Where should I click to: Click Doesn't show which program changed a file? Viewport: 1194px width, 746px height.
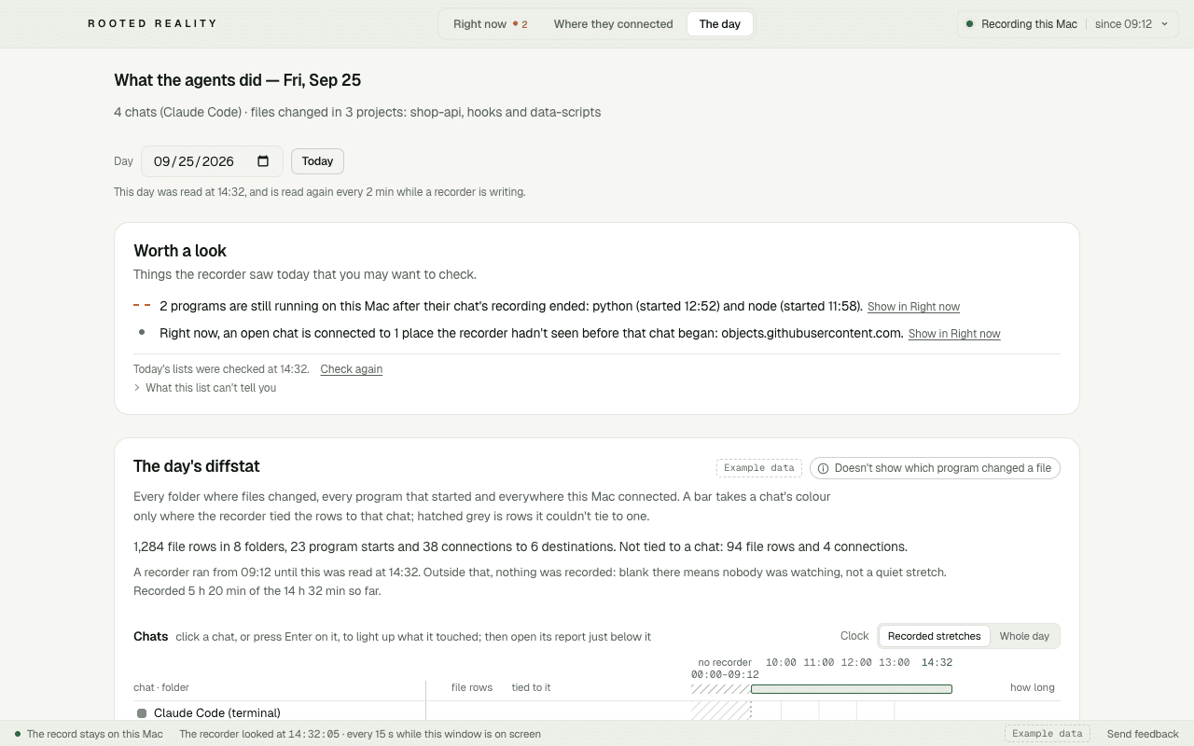click(935, 468)
